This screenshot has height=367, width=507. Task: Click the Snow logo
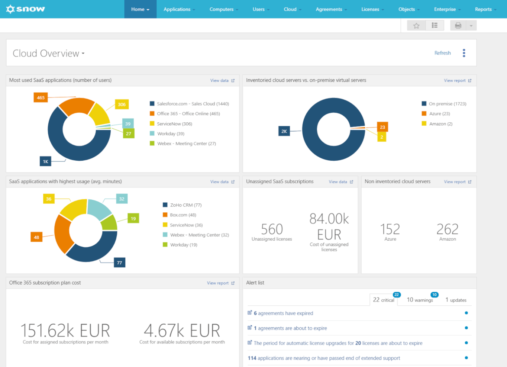(x=25, y=9)
